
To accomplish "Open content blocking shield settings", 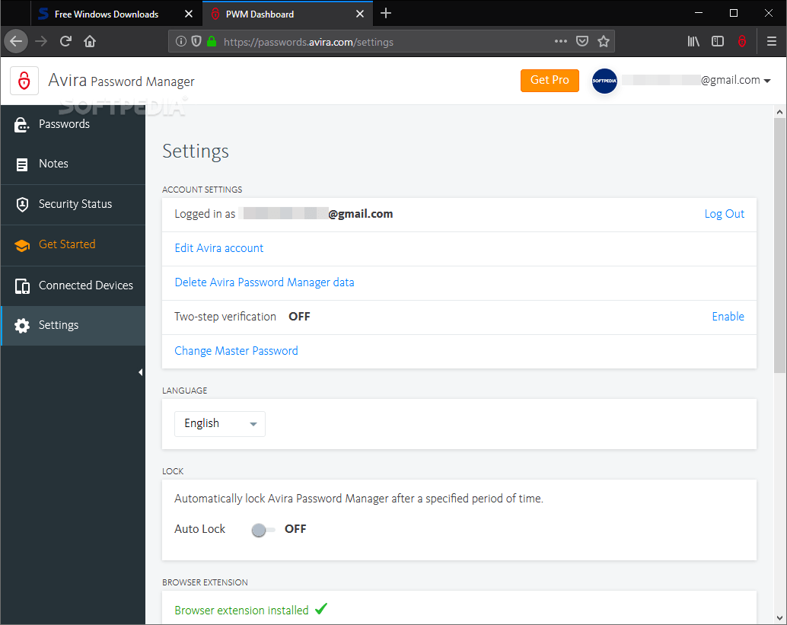I will pos(196,41).
